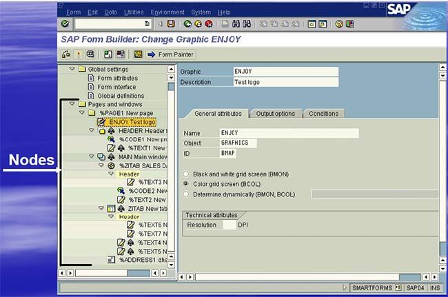Open the Goto menu
Viewport: 448px width, 297px height.
pyautogui.click(x=110, y=12)
